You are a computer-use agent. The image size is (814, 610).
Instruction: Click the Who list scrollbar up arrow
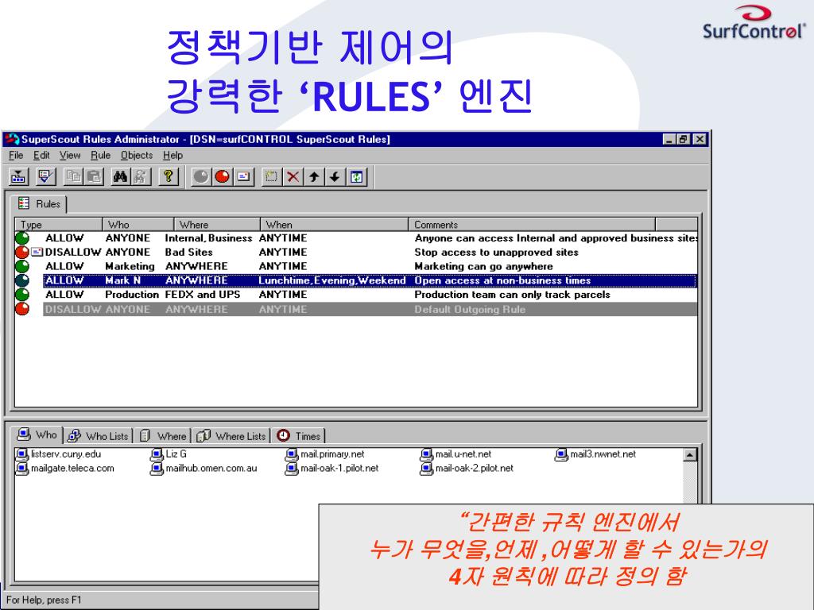click(x=689, y=455)
